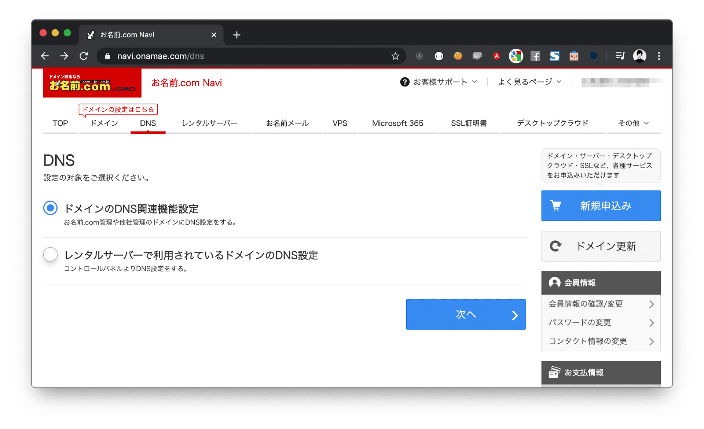Open the ドメイン tab

pos(104,123)
